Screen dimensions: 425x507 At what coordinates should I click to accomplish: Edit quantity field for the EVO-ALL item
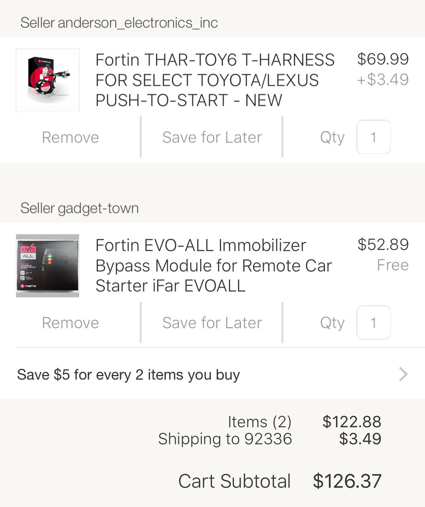[x=374, y=322]
